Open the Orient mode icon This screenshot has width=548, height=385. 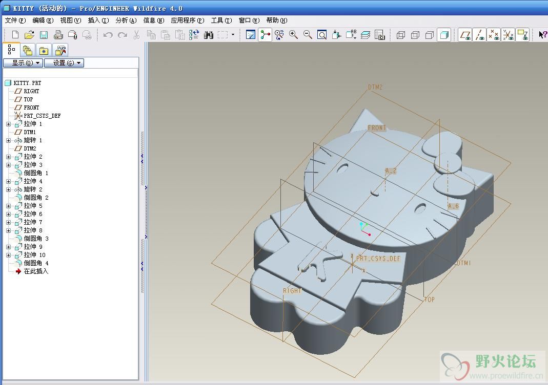[279, 34]
